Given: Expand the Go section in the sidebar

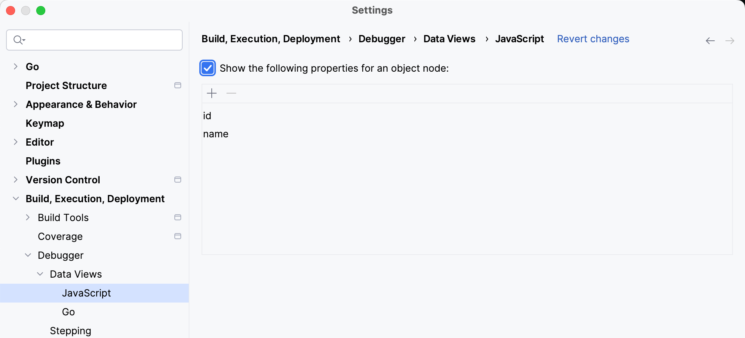Looking at the screenshot, I should coord(15,66).
